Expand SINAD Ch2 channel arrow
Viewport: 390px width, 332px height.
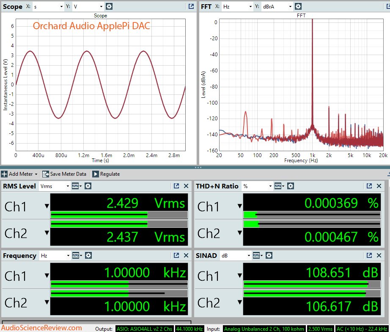240,302
